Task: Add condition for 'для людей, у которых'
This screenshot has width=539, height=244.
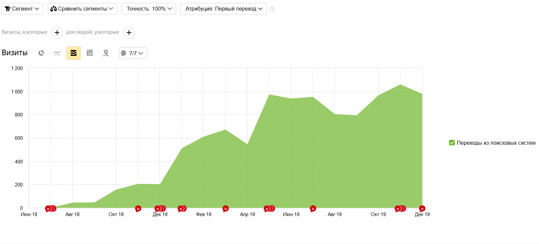Action: (x=129, y=33)
